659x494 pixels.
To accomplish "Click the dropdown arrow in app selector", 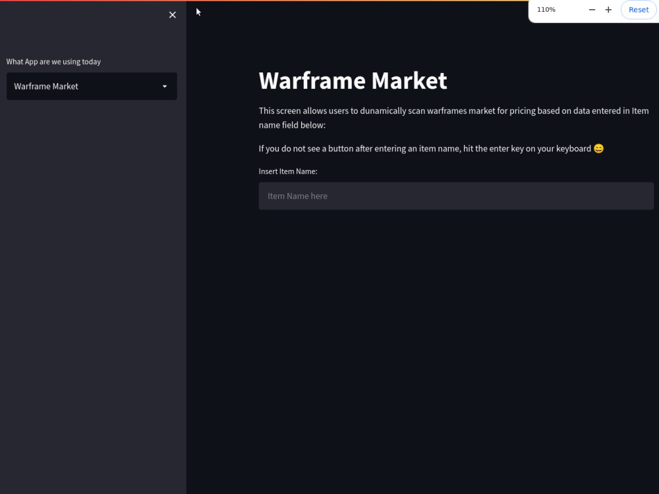I will [x=165, y=86].
